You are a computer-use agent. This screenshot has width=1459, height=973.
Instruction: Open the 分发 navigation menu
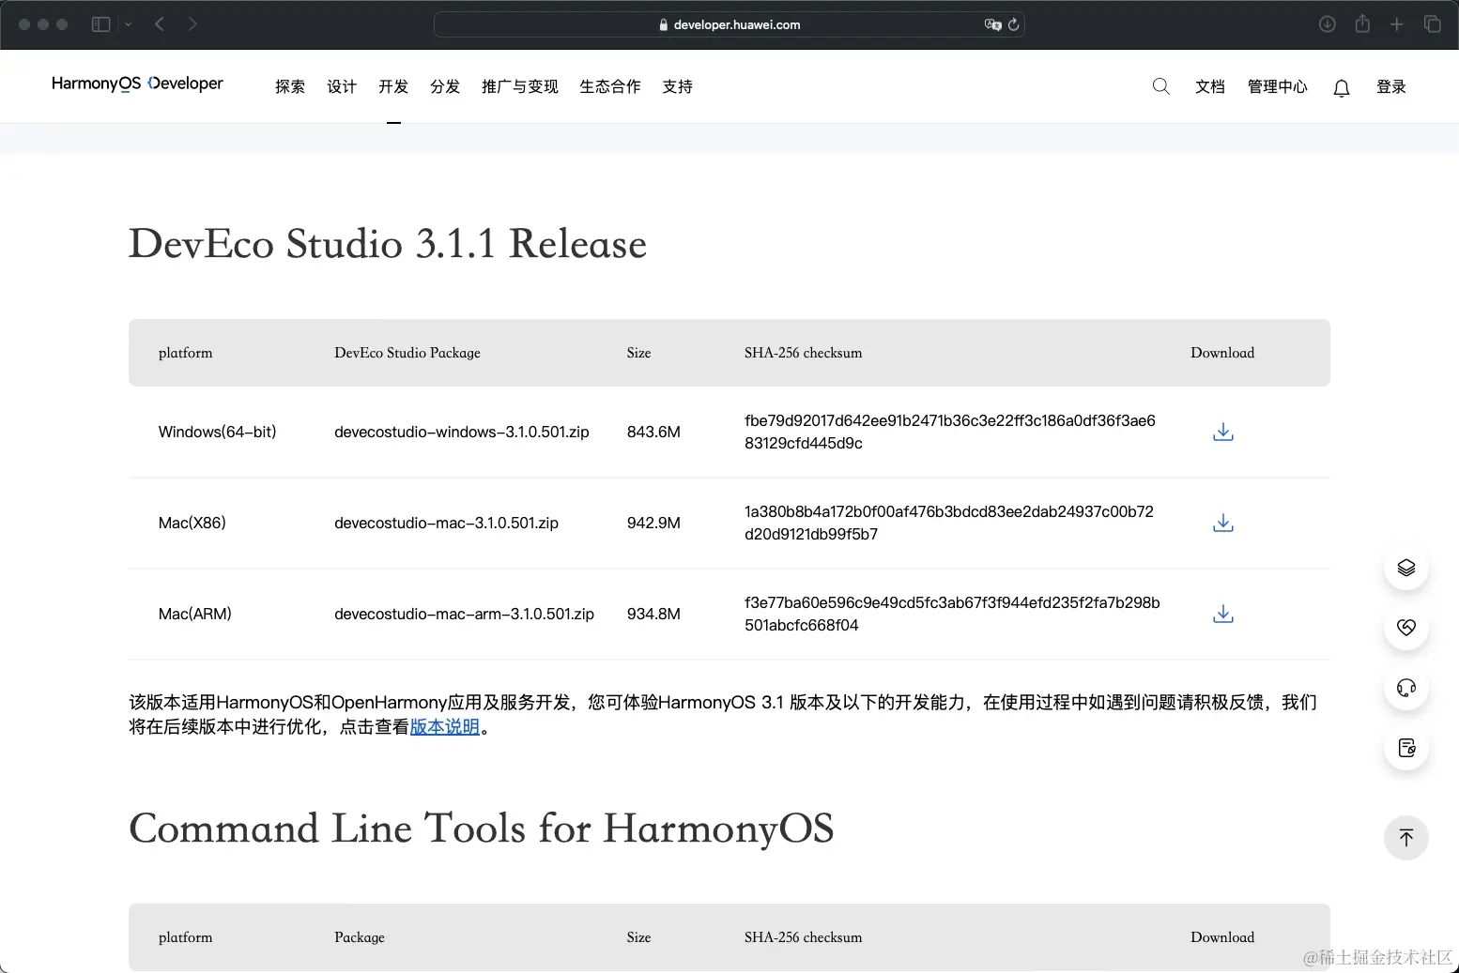pyautogui.click(x=445, y=86)
